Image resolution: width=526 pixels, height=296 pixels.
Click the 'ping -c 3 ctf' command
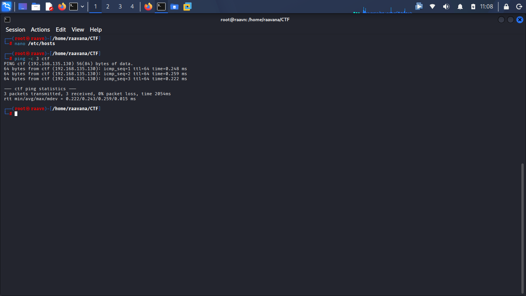[x=32, y=59]
